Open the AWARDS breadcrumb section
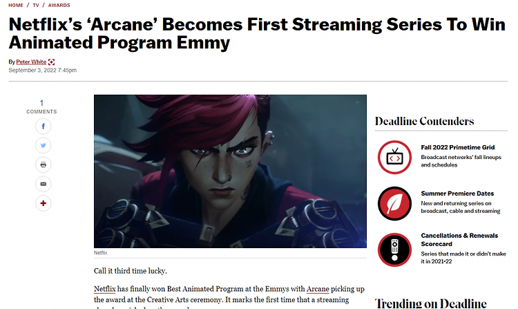518x309 pixels. (x=59, y=6)
